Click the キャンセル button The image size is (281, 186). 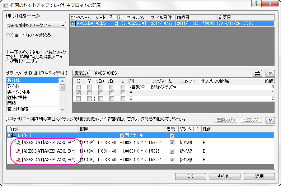225,176
